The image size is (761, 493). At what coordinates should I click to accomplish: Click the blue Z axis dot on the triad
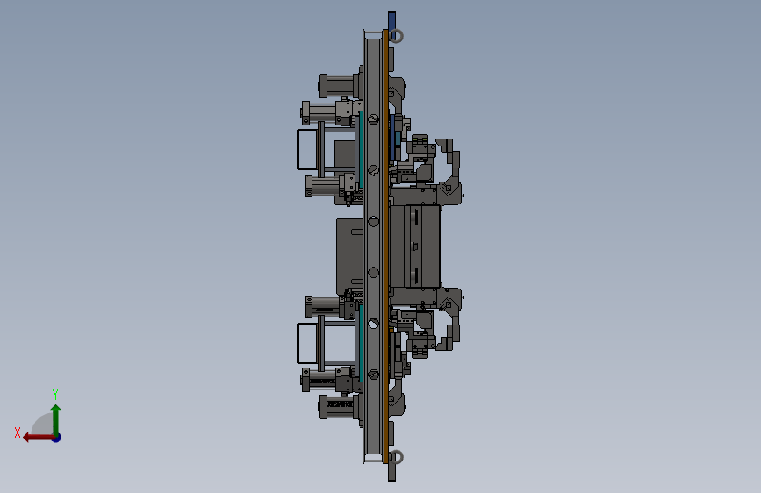pyautogui.click(x=57, y=438)
